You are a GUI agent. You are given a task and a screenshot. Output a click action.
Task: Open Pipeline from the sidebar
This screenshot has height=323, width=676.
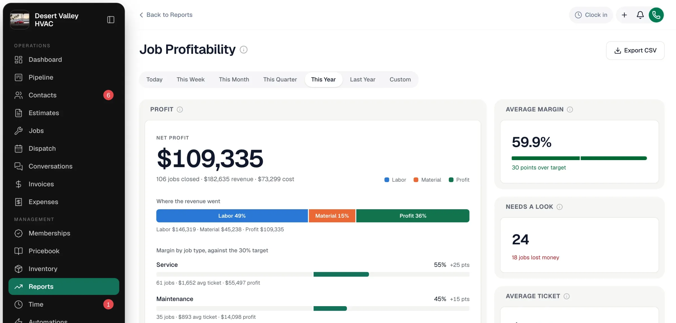click(x=64, y=77)
